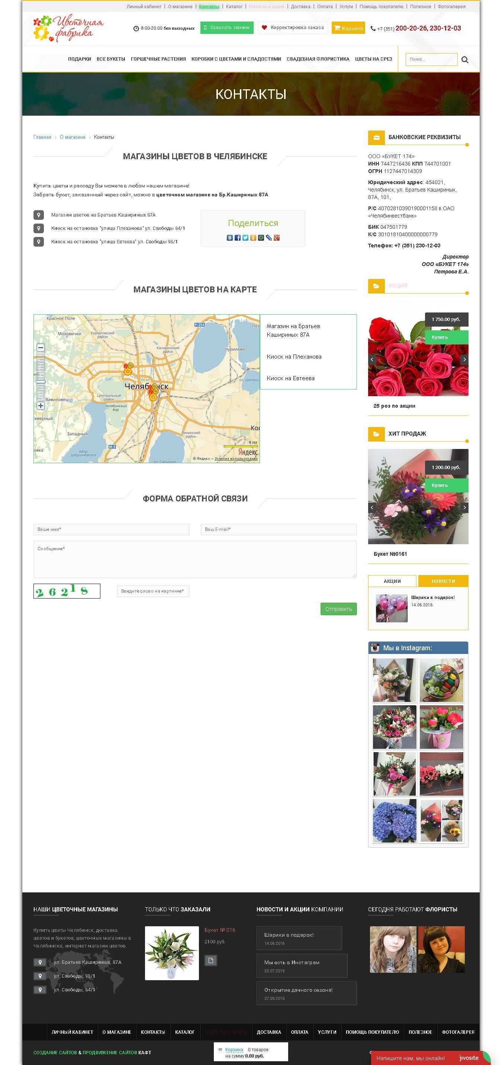Show previous item in Акция carousel
Viewport: 502px width, 1065px height.
click(372, 359)
